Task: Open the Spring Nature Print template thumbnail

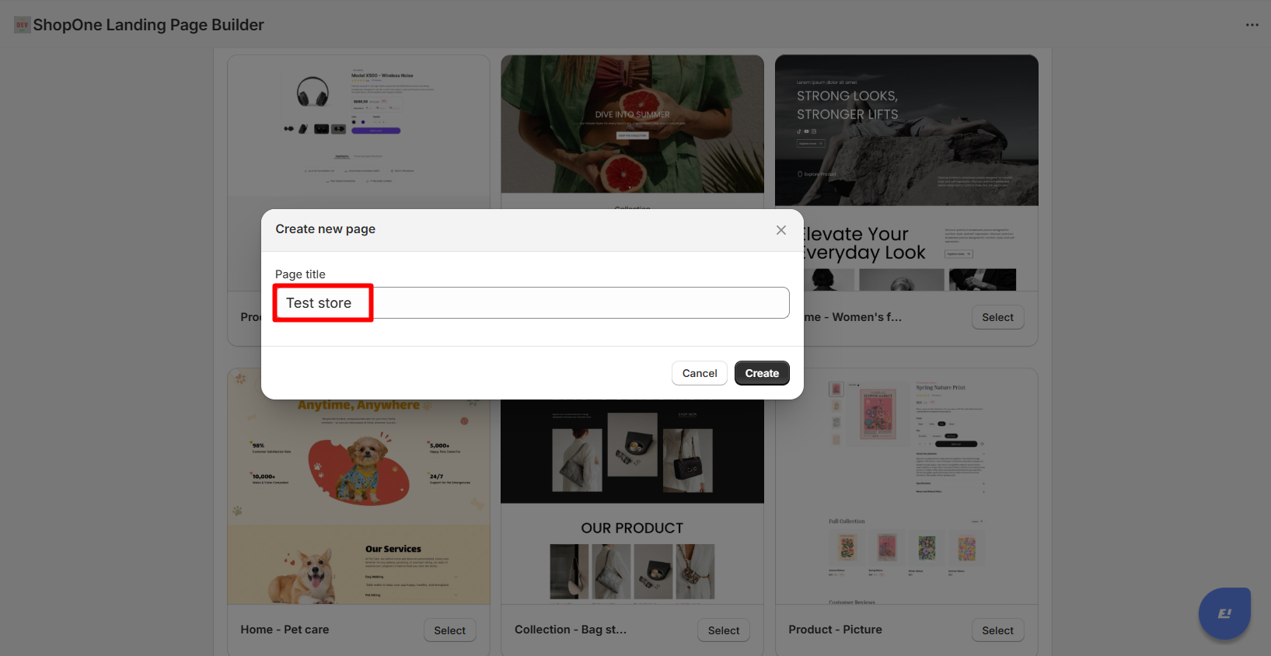Action: point(906,487)
